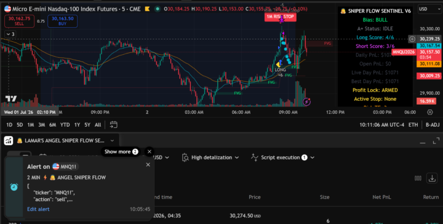Screen dimensions: 443x224
Task: Click the purple lightning replay icon on chart
Action: pyautogui.click(x=306, y=102)
